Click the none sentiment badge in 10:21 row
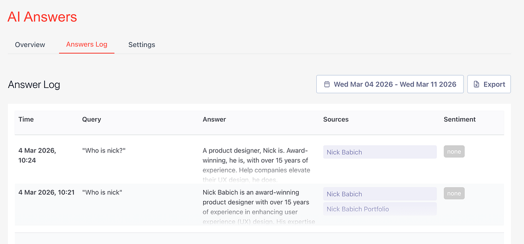Viewport: 524px width, 244px height. click(x=454, y=193)
